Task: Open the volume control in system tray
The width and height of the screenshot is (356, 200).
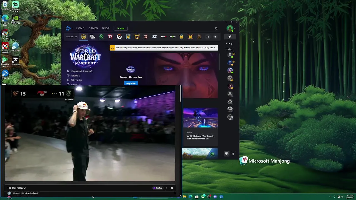Action: coord(342,197)
